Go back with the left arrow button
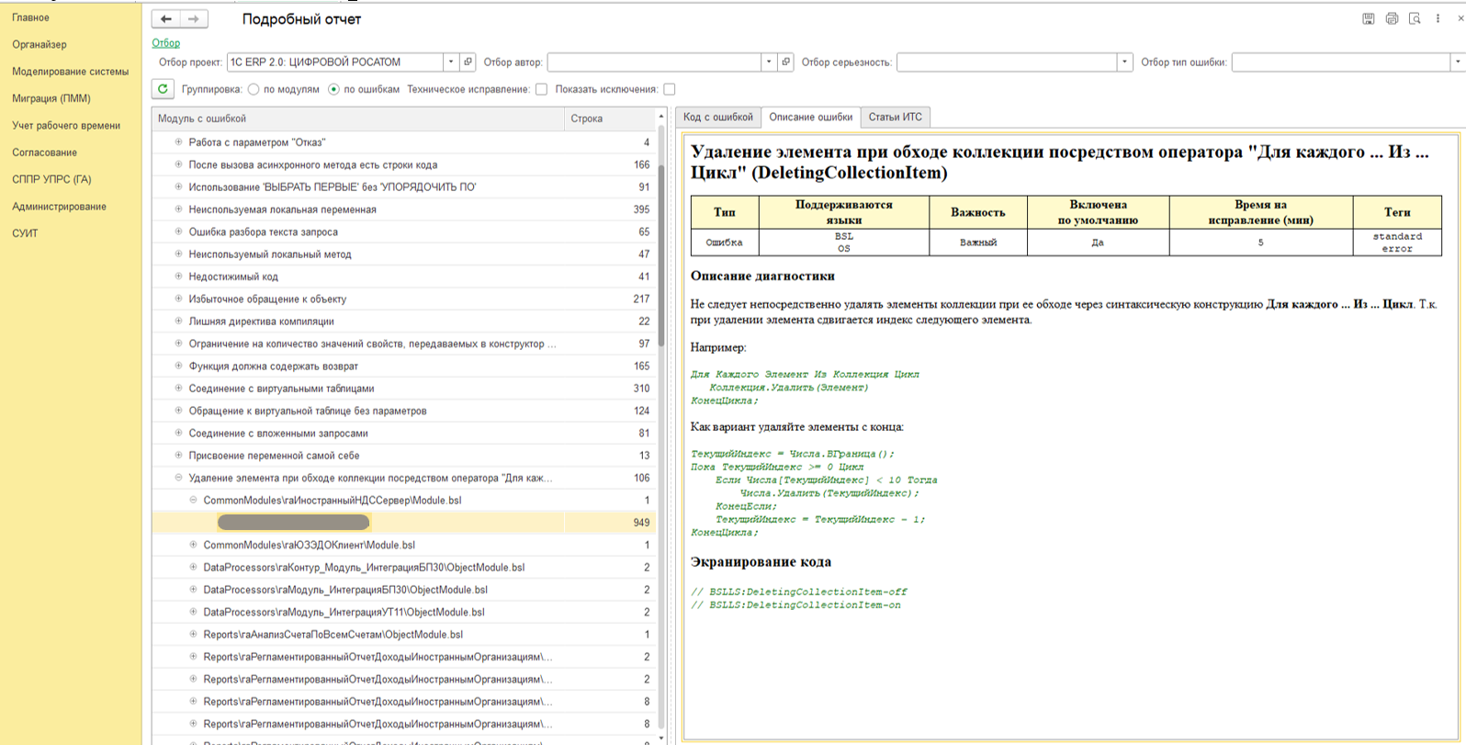1466x745 pixels. pos(166,19)
